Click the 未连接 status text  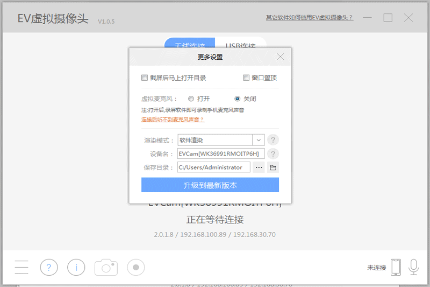coord(377,268)
